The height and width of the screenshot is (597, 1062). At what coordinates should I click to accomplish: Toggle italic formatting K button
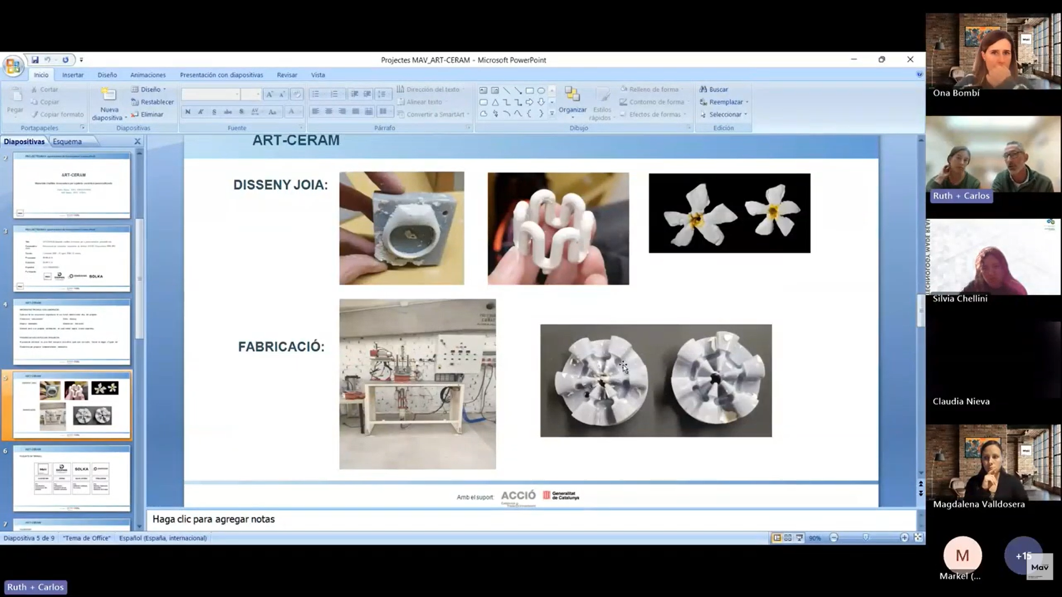click(x=201, y=112)
